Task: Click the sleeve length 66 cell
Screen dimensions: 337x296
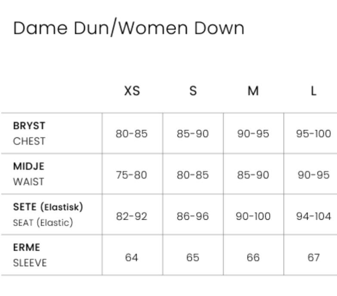Action: 253,258
